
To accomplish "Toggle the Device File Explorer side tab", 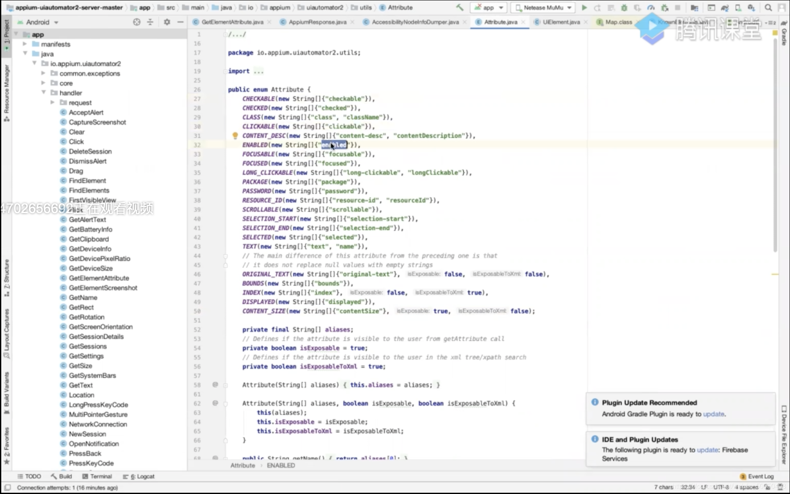I will pos(784,435).
